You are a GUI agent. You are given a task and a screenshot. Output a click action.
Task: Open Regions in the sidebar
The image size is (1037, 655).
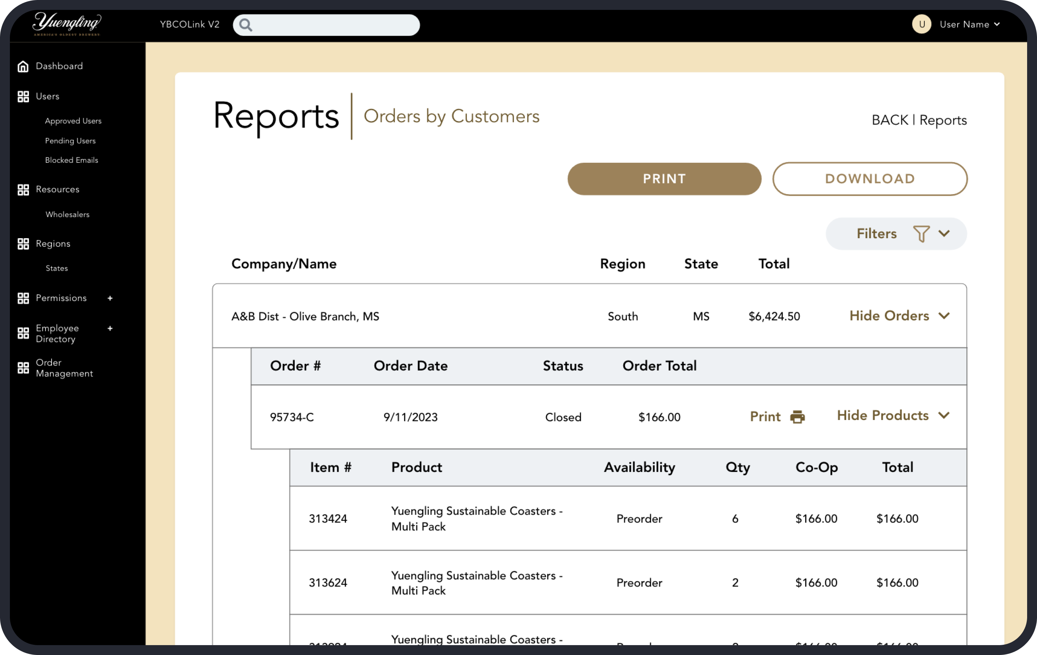tap(53, 244)
